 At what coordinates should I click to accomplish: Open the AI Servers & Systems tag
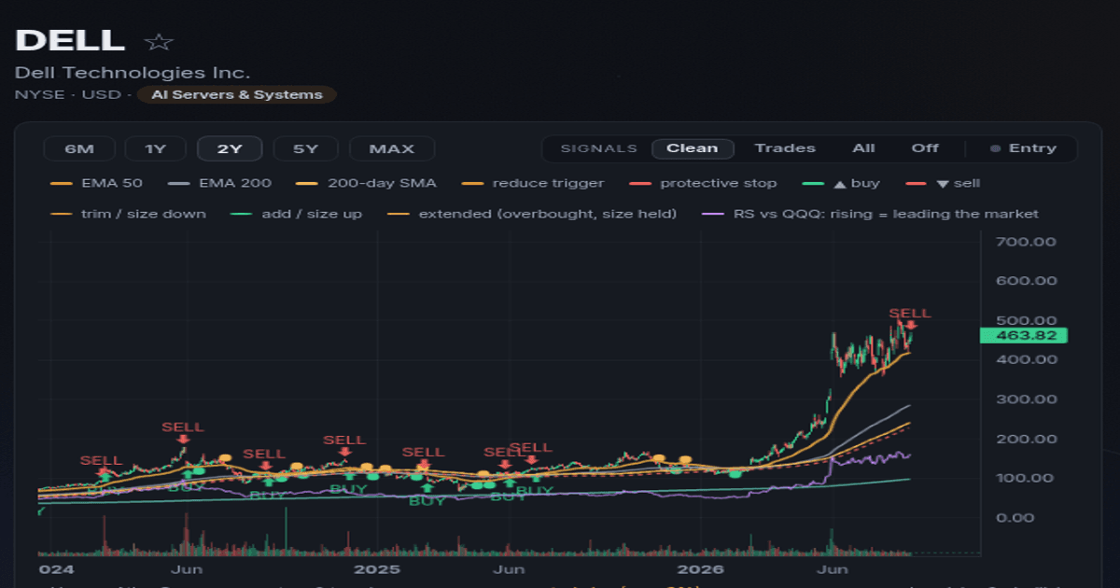237,94
